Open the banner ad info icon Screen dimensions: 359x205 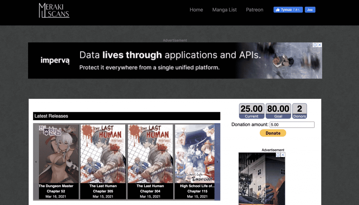pyautogui.click(x=315, y=45)
